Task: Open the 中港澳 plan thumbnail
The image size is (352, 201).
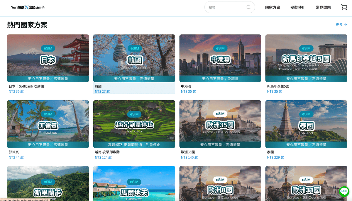Action: (x=220, y=58)
